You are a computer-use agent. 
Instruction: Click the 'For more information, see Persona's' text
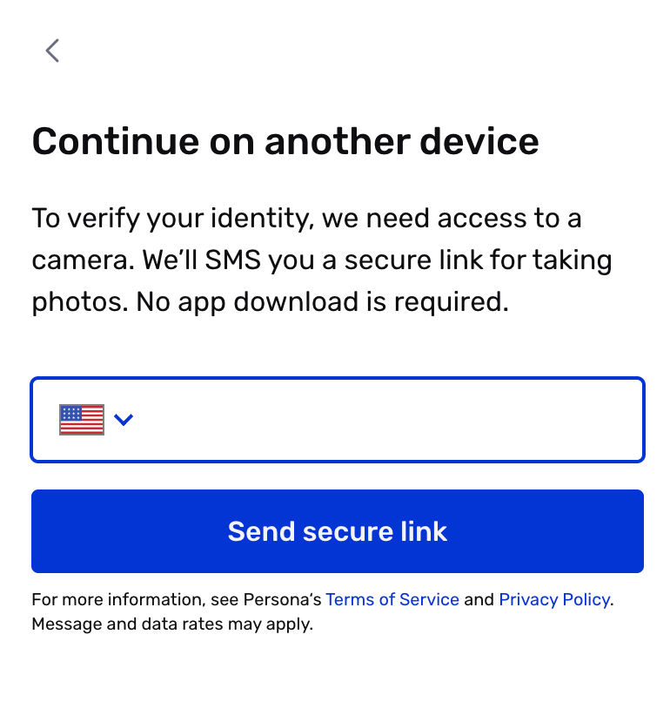pyautogui.click(x=177, y=599)
